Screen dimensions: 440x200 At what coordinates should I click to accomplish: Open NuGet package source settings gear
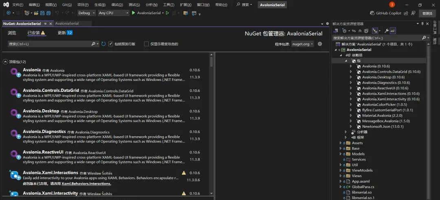[x=320, y=44]
